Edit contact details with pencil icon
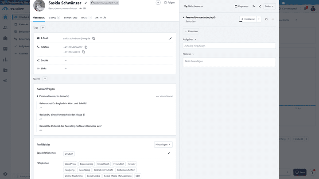Image resolution: width=319 pixels, height=179 pixels. [x=171, y=38]
